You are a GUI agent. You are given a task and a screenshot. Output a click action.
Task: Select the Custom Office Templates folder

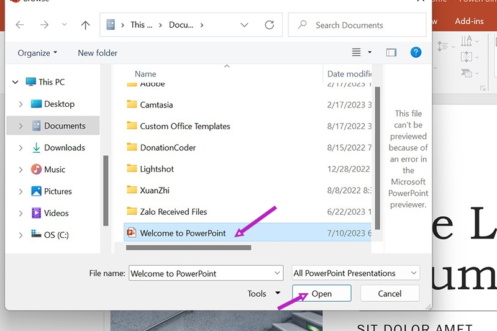click(x=247, y=126)
